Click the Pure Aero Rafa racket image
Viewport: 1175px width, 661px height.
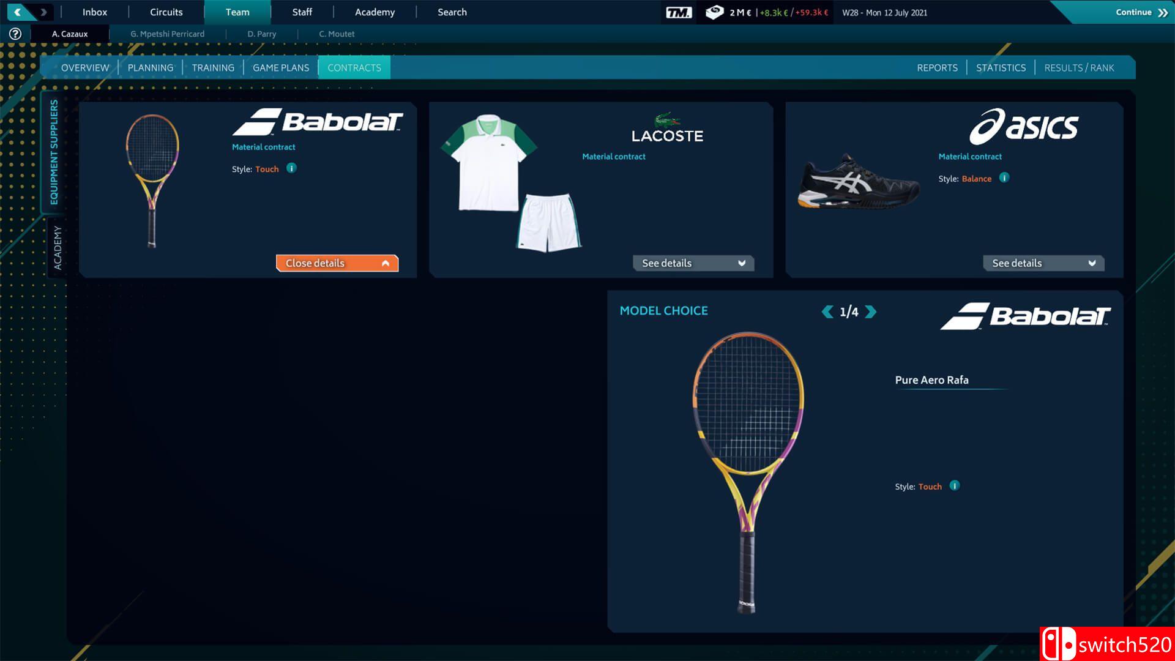pos(748,471)
